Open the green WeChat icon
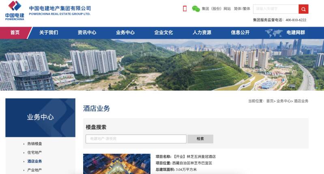 pos(196,8)
